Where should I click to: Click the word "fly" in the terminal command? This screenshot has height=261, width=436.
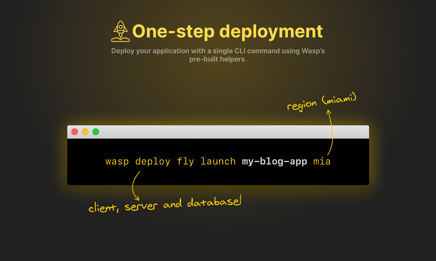[x=185, y=161]
